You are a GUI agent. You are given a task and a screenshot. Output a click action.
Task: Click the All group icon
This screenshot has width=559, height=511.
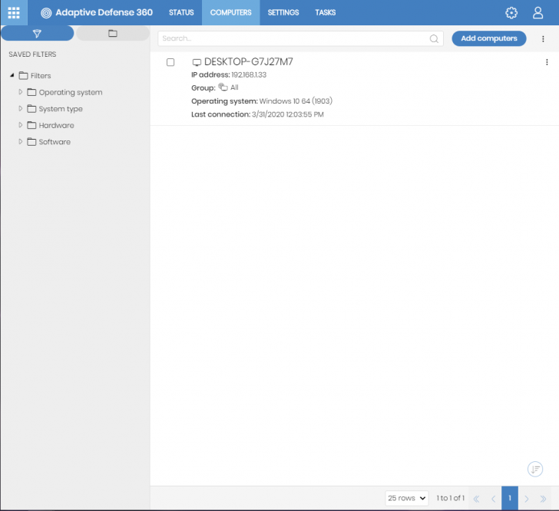click(x=223, y=87)
